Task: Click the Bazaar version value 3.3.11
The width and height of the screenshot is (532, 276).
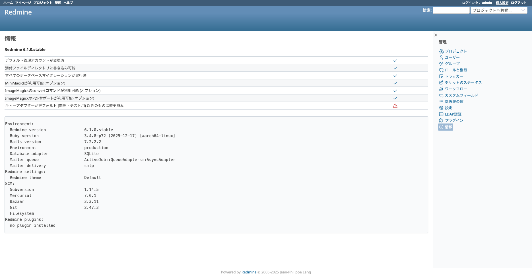Action: point(91,201)
